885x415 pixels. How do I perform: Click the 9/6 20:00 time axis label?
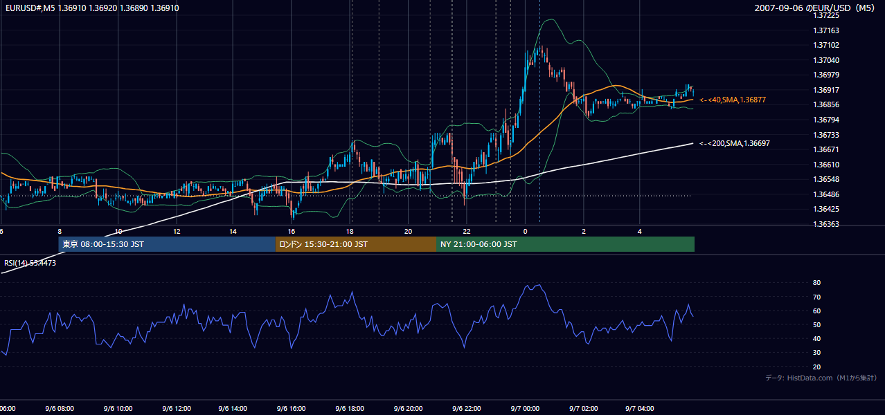coord(407,409)
